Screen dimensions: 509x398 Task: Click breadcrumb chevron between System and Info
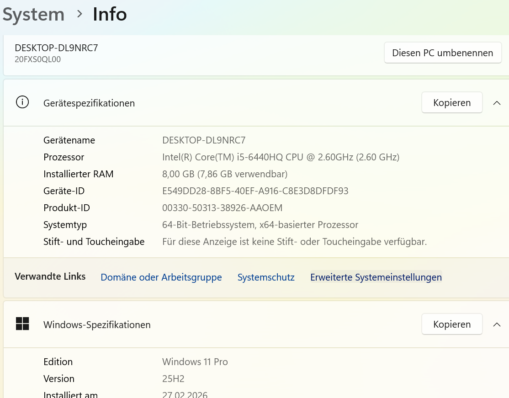pos(79,14)
